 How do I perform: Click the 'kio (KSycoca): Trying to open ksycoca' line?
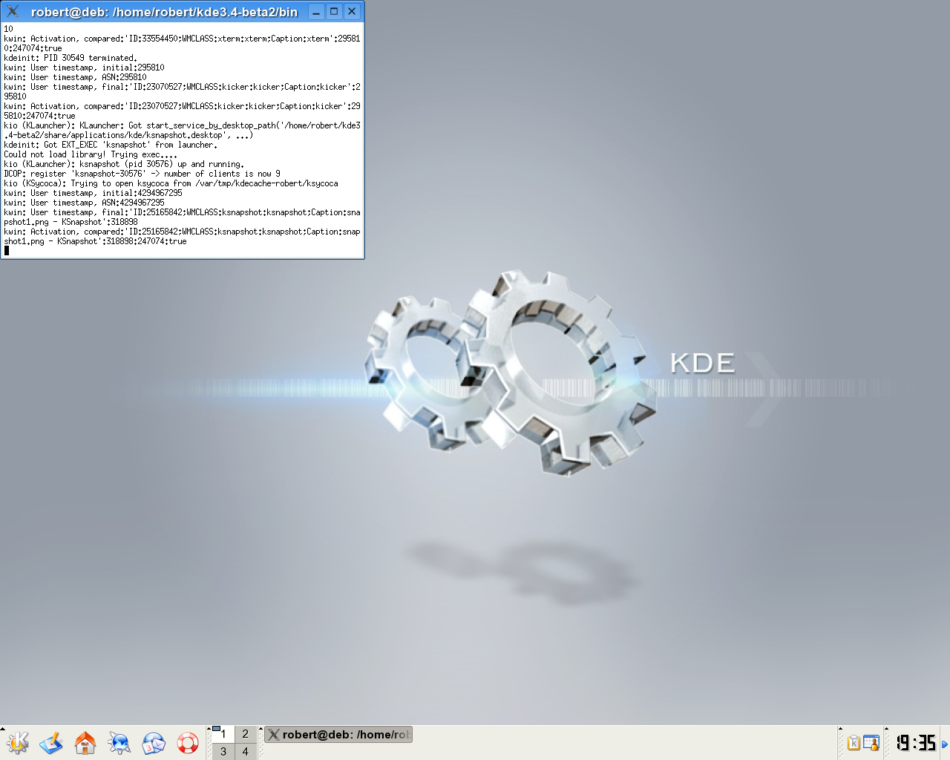coord(171,183)
